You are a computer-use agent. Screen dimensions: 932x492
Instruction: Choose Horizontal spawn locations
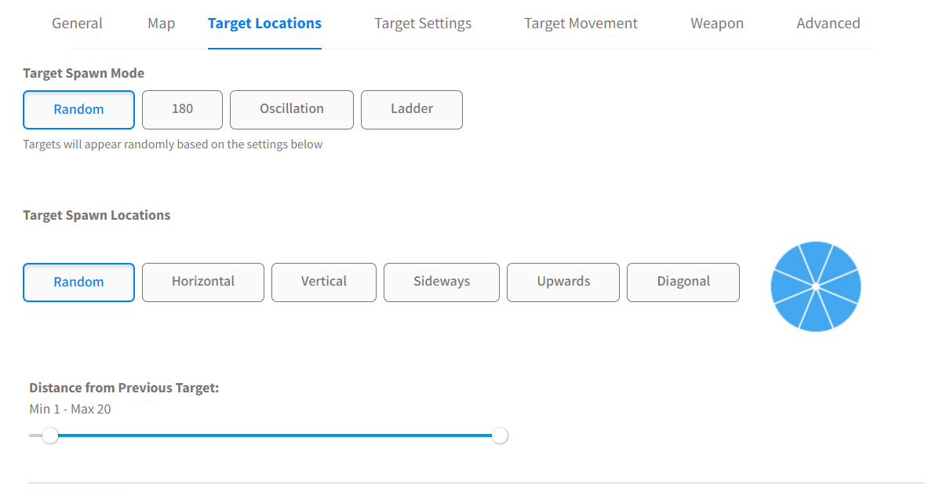point(203,282)
